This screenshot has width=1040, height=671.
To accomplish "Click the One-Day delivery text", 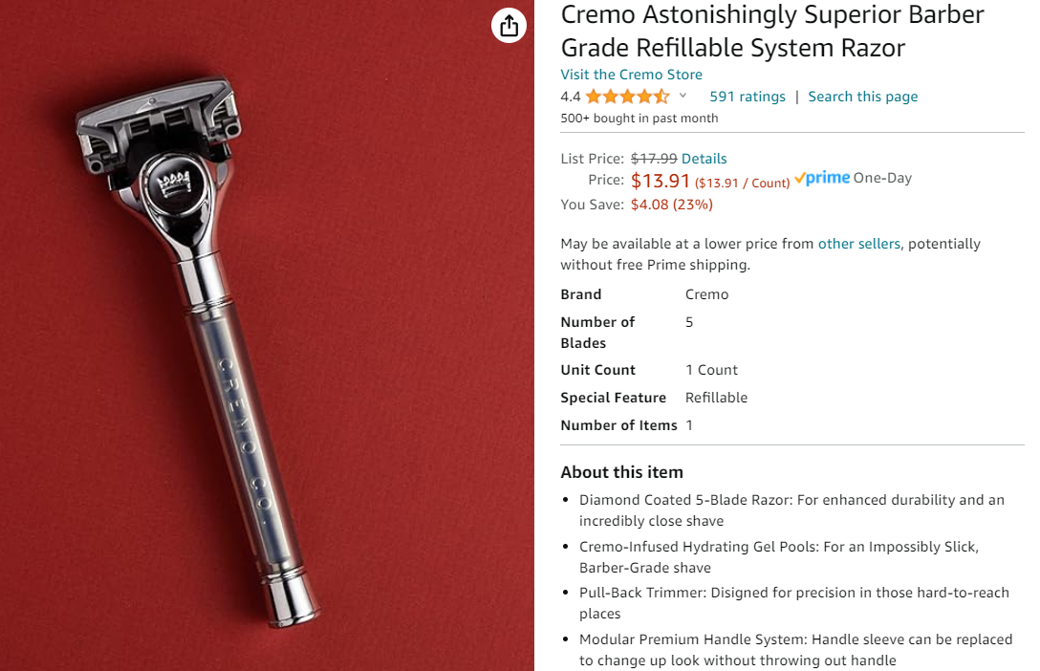I will tap(882, 178).
